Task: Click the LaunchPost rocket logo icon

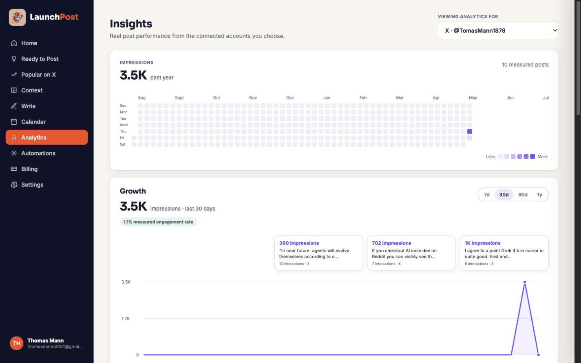Action: point(17,17)
